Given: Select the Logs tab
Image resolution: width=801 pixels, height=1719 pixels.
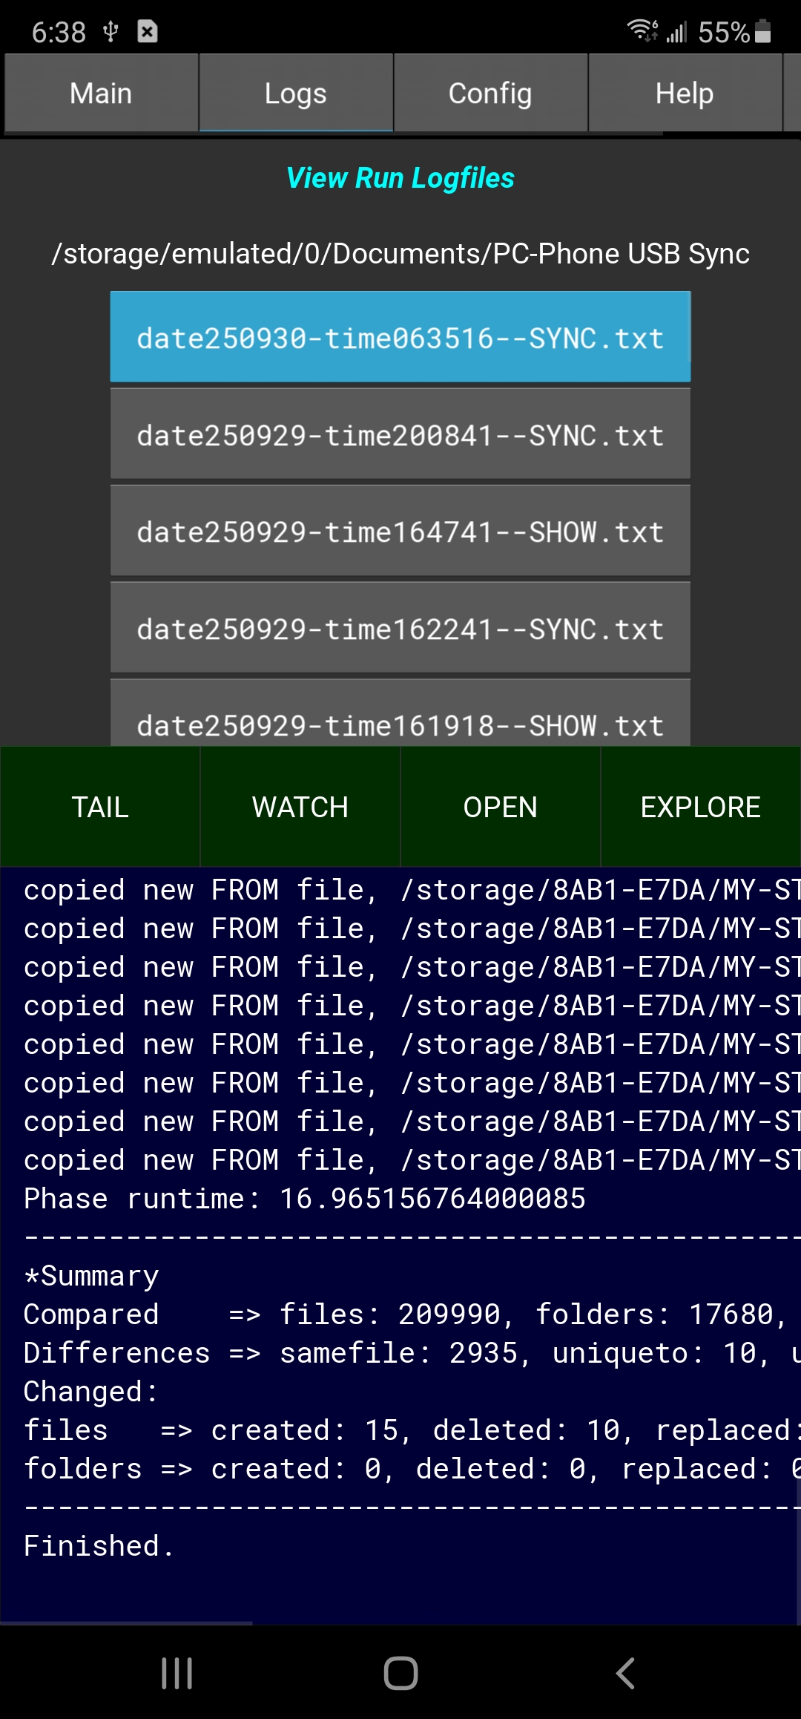Looking at the screenshot, I should (x=295, y=94).
